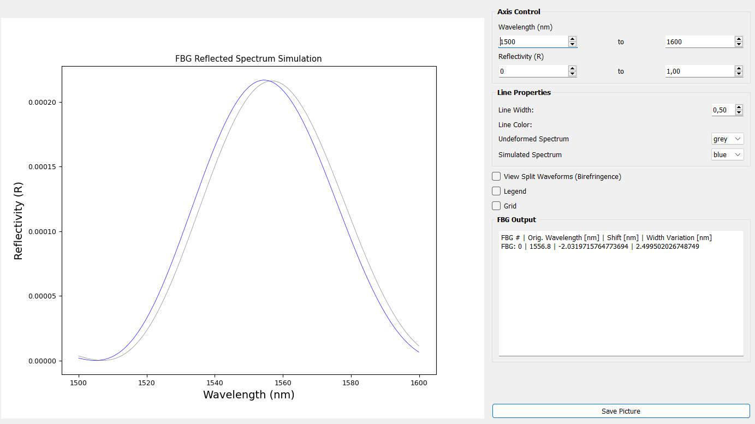Click the wavelength maximum field showing 1600

[699, 41]
